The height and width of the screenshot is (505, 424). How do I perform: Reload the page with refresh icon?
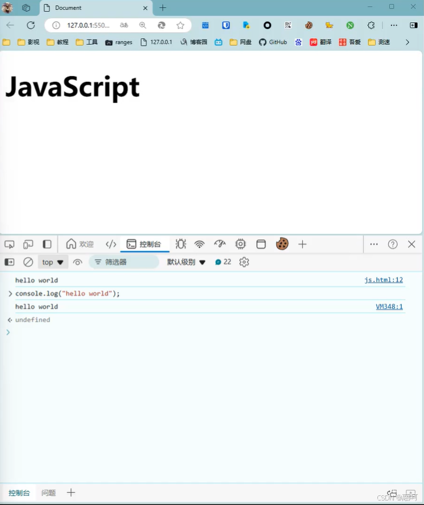31,25
